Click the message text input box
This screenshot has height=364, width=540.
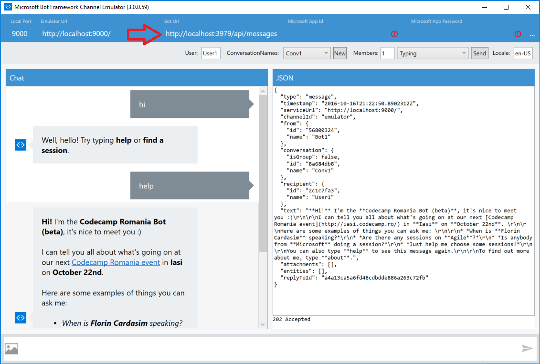[x=270, y=349]
